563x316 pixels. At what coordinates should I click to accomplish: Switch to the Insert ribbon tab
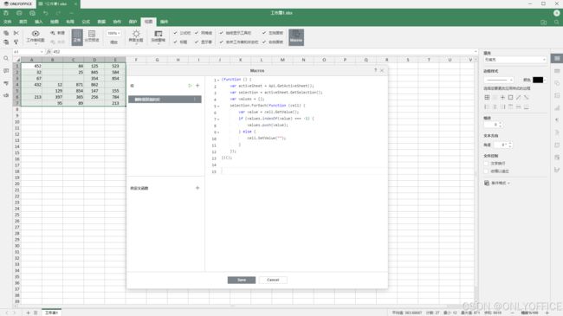[39, 22]
